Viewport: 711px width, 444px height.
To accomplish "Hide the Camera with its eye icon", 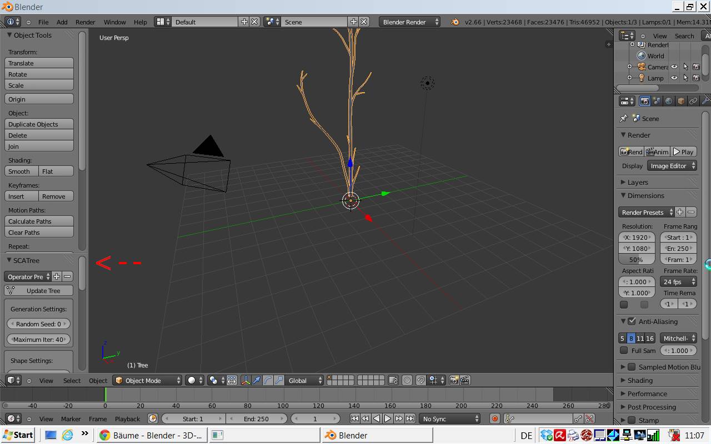I will tap(674, 67).
